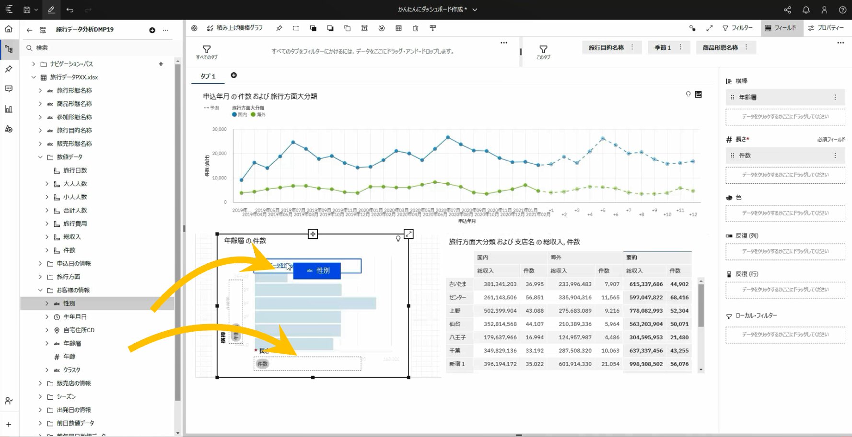Expand the 販売店の情報 folder

40,383
